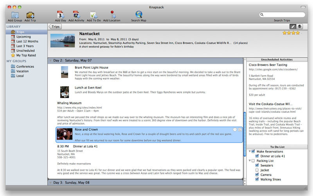Viewport: 313px width, 196px height.
Task: Click the Trips back button
Action: 55,27
